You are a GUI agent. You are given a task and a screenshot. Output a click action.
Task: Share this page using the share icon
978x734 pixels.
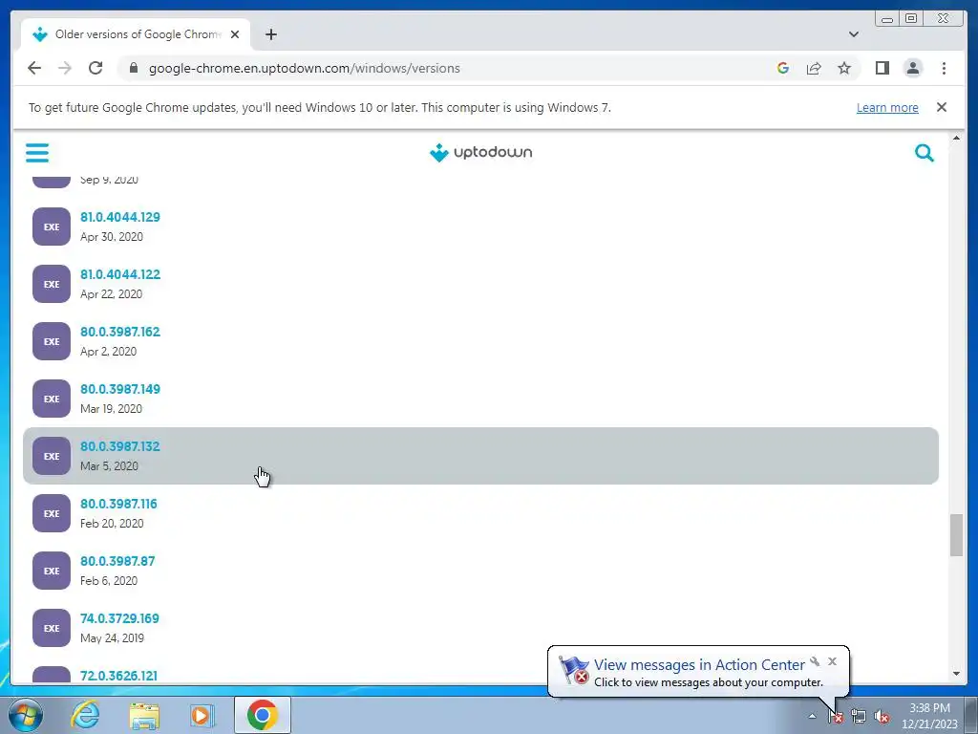[814, 68]
